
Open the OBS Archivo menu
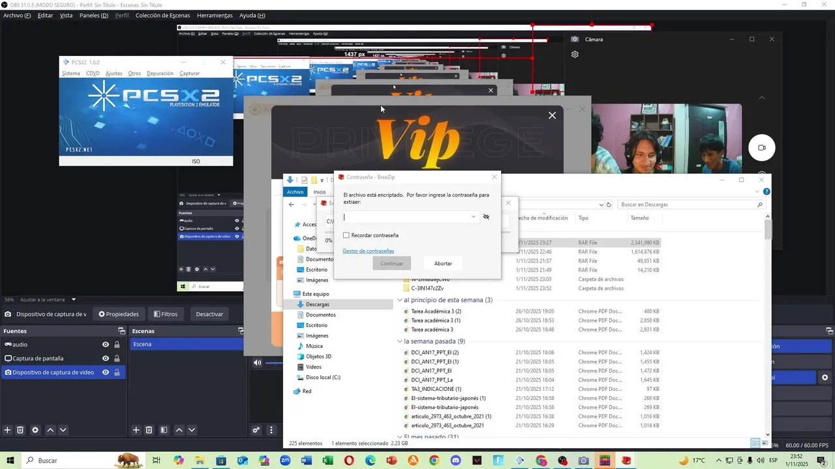[x=17, y=15]
